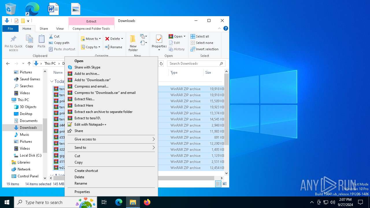Image resolution: width=370 pixels, height=208 pixels.
Task: Open Task View on taskbar
Action: click(x=104, y=202)
